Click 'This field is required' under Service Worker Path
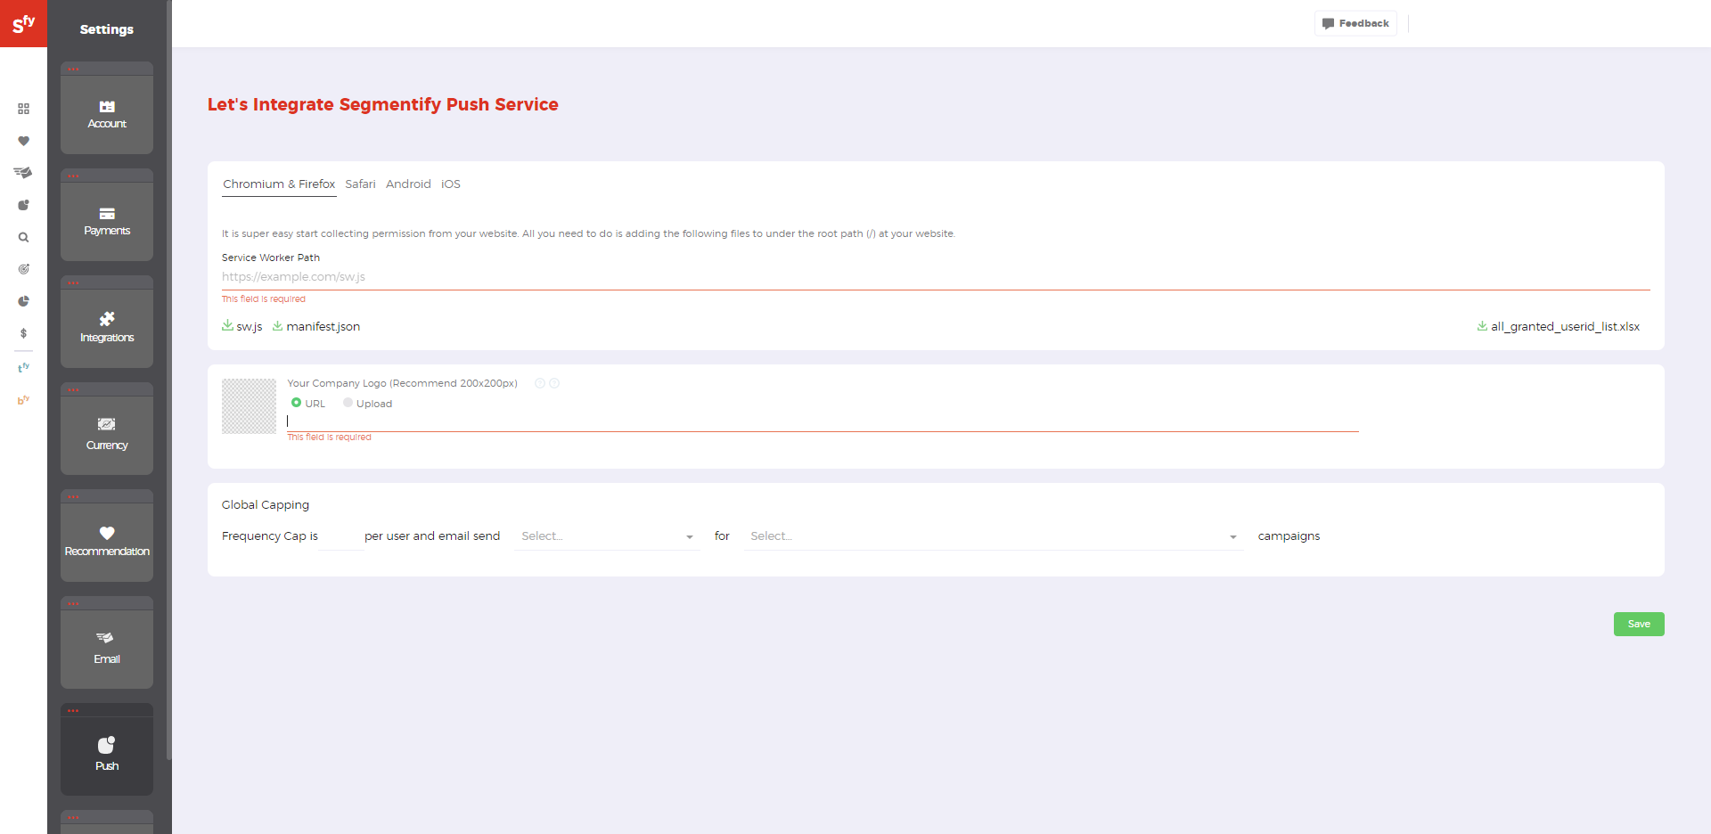 coord(264,299)
